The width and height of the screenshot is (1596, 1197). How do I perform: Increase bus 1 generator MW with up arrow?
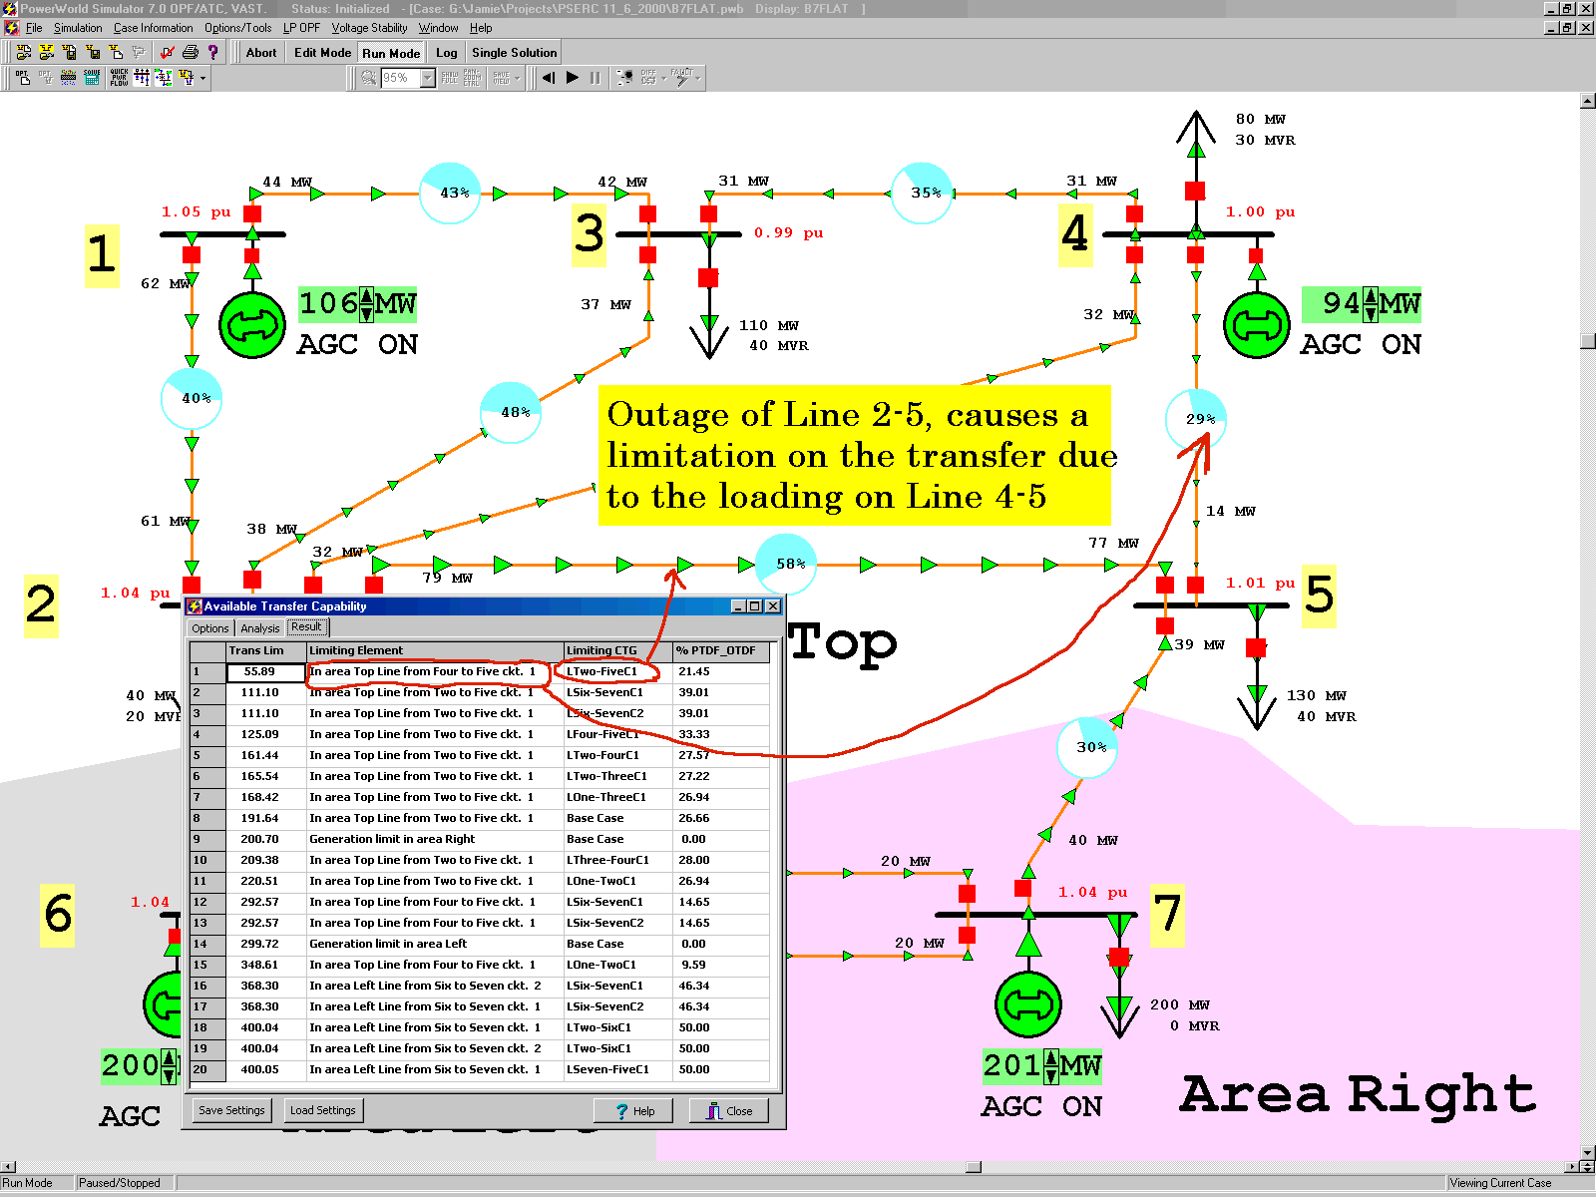click(366, 296)
